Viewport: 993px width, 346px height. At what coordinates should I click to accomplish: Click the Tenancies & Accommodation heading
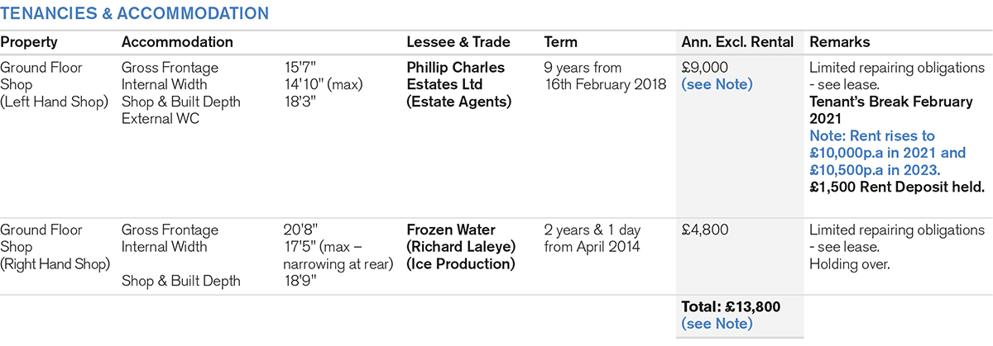134,13
